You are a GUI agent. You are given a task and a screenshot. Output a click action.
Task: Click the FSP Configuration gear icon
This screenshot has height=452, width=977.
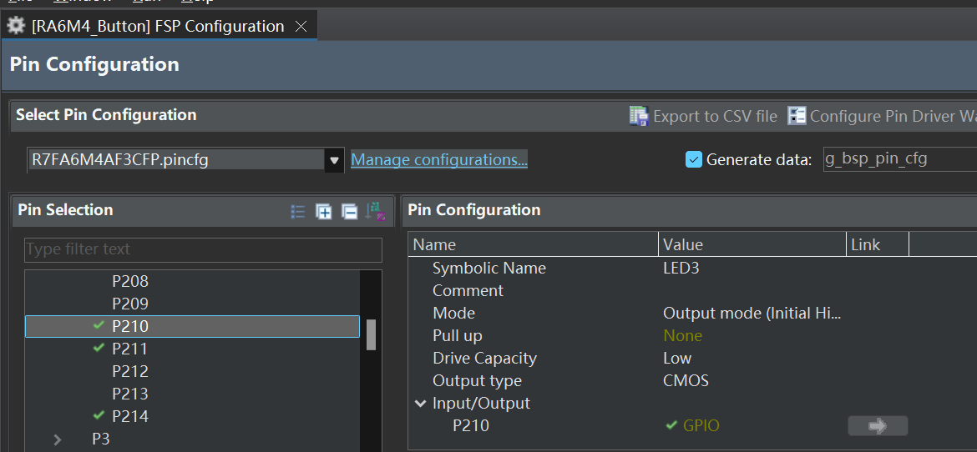(16, 26)
